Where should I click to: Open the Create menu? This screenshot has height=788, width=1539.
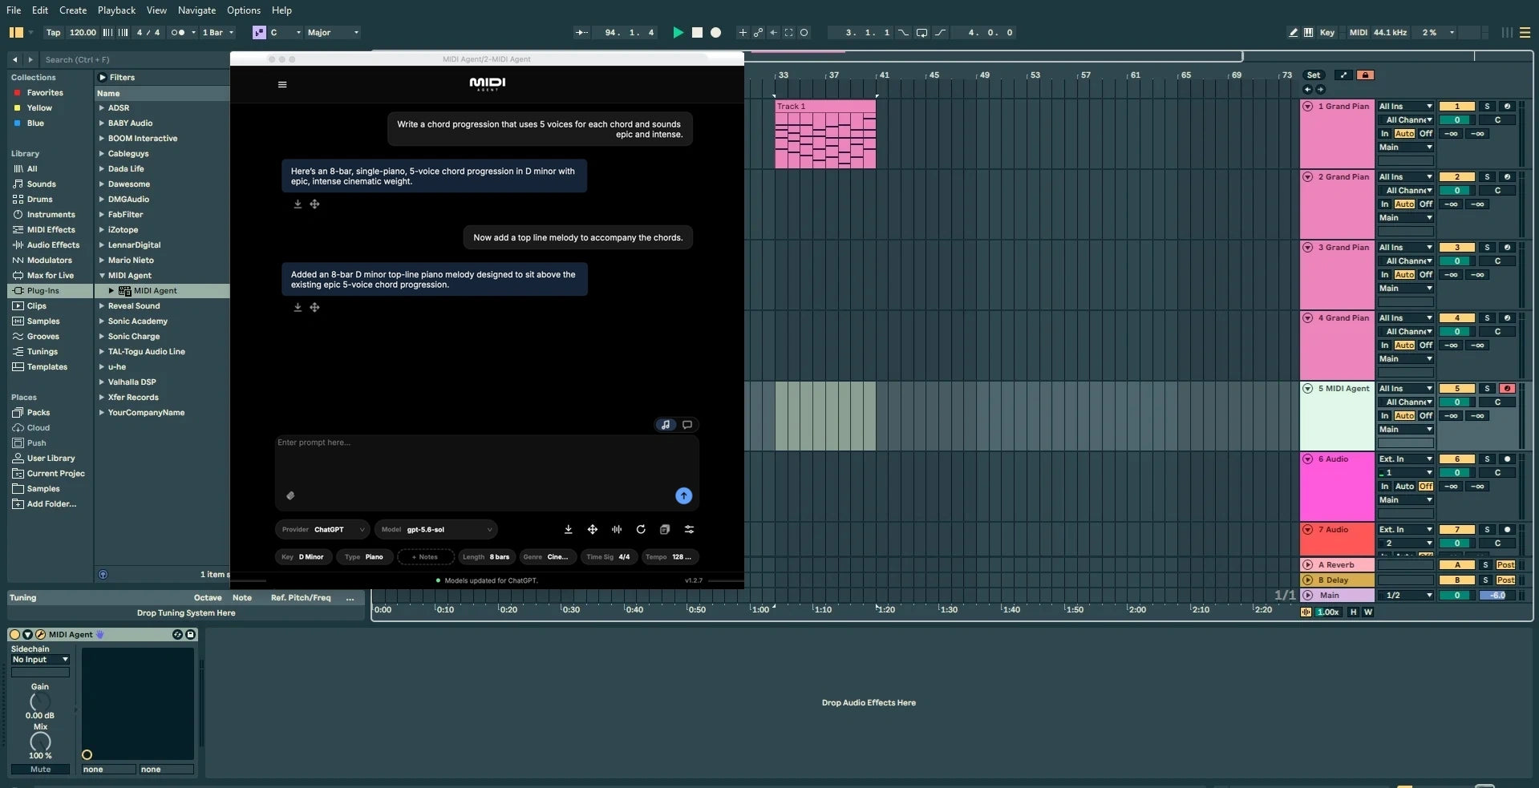(x=72, y=10)
